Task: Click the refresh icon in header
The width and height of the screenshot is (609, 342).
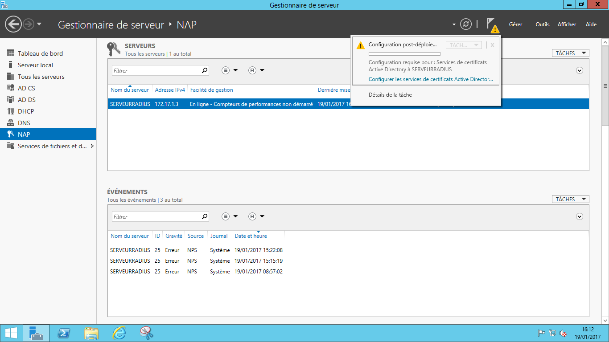Action: point(466,24)
